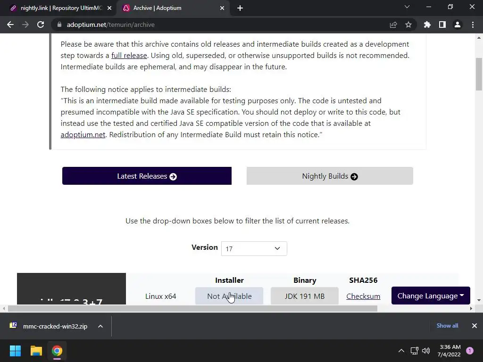This screenshot has height=362, width=483.
Task: Open the network status tray icon
Action: click(415, 351)
